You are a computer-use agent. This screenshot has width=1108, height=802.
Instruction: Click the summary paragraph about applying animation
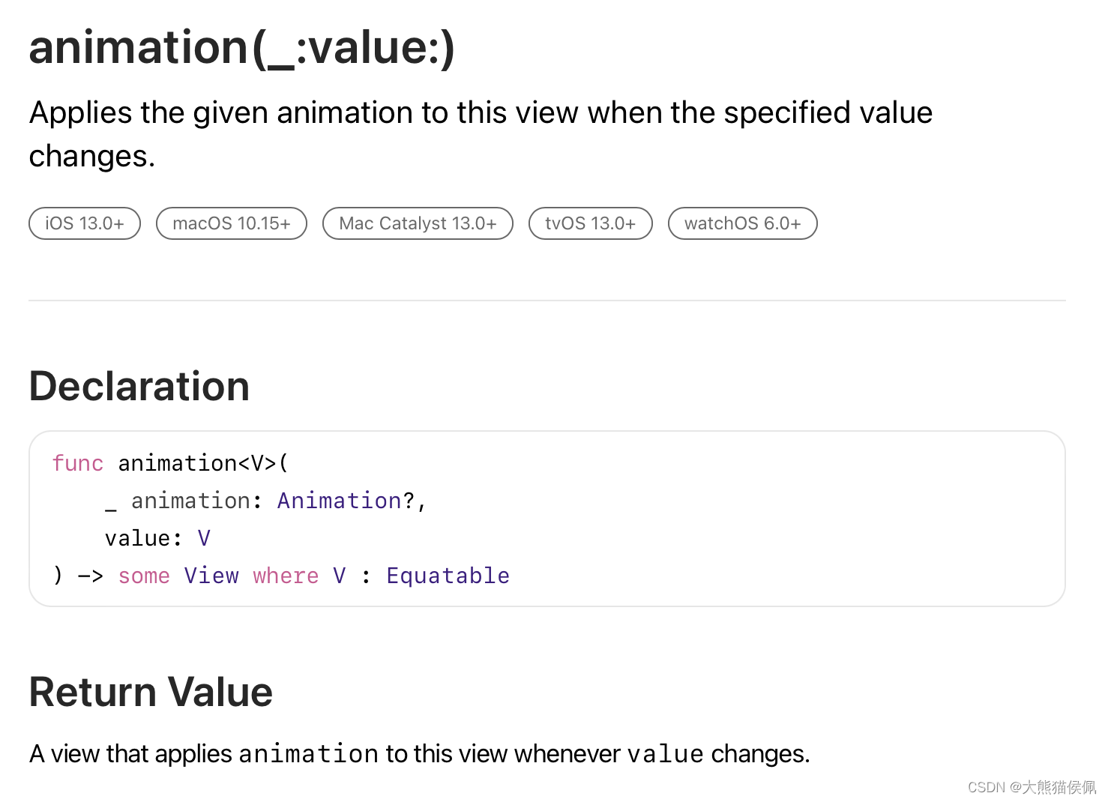pos(481,134)
